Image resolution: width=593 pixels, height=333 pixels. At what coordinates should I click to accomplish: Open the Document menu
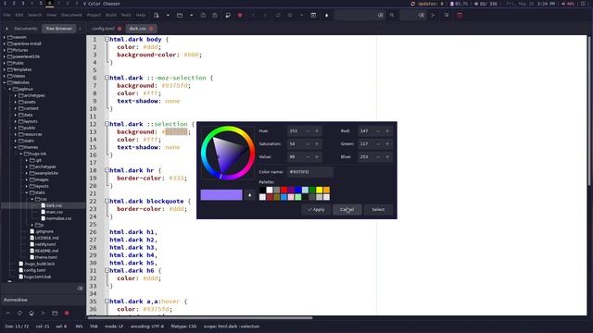tap(71, 15)
